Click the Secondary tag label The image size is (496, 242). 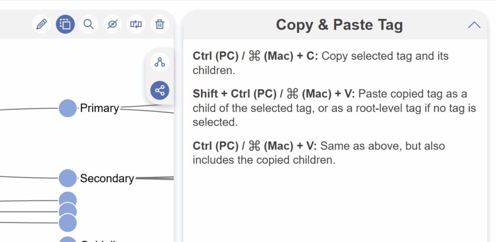(107, 178)
